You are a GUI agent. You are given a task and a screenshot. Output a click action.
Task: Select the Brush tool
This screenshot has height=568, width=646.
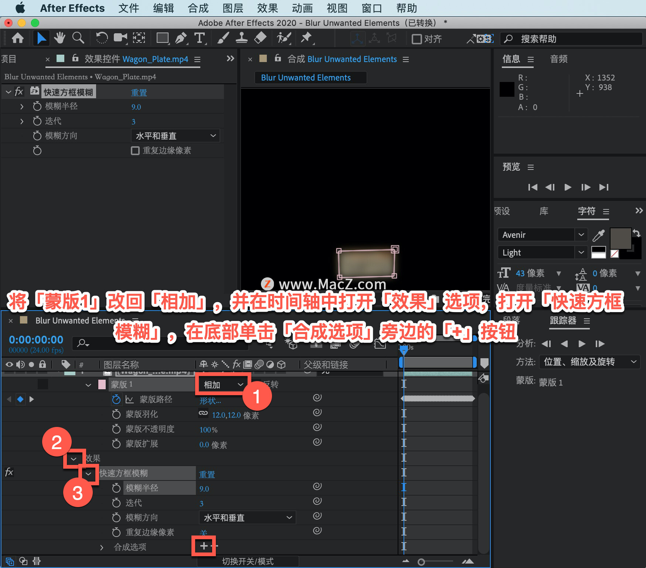point(223,38)
